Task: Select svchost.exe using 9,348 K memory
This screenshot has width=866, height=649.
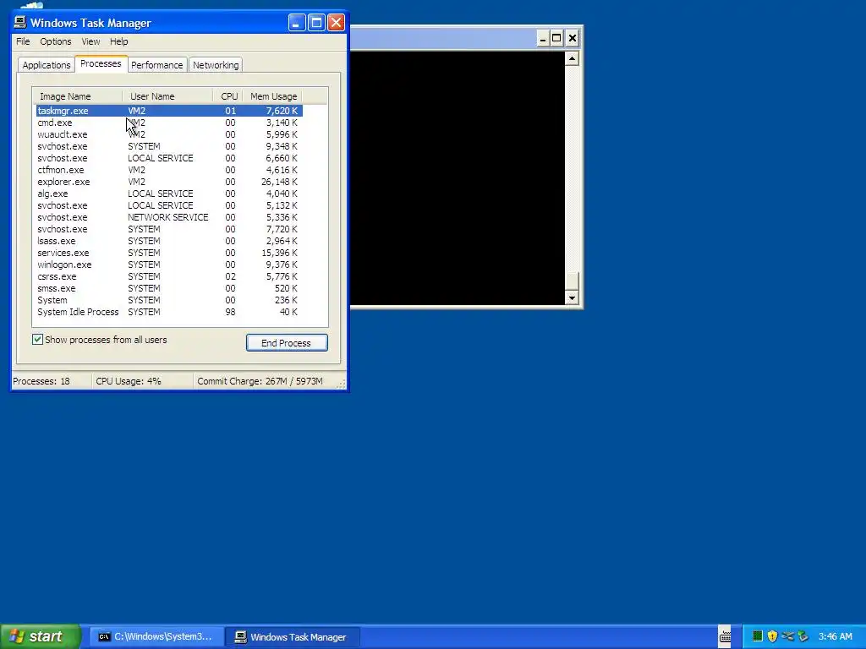Action: tap(168, 146)
